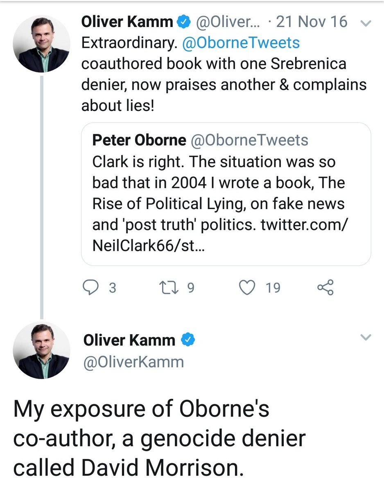Screen dimensions: 384x491
Task: Open the @OliverKamm handle on second tweet
Action: coord(133,361)
